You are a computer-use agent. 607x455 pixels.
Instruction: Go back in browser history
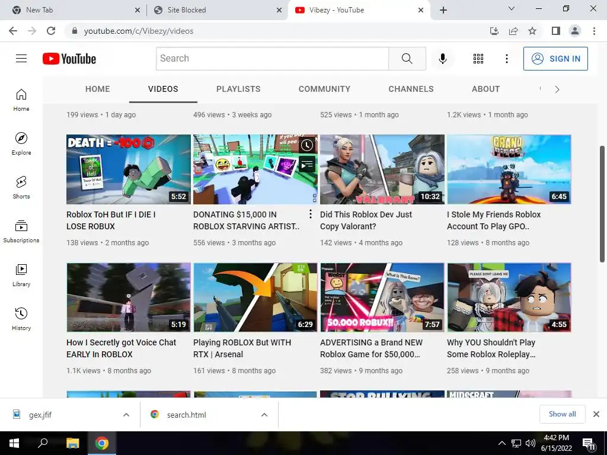click(13, 31)
